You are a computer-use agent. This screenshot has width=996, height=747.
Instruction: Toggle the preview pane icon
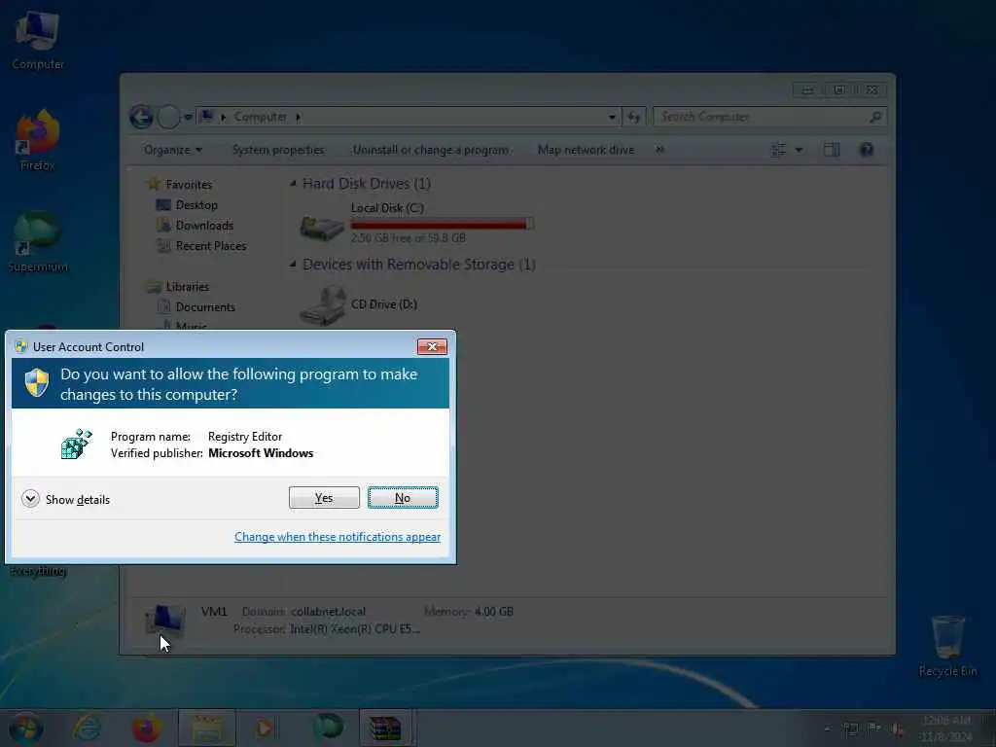coord(832,150)
